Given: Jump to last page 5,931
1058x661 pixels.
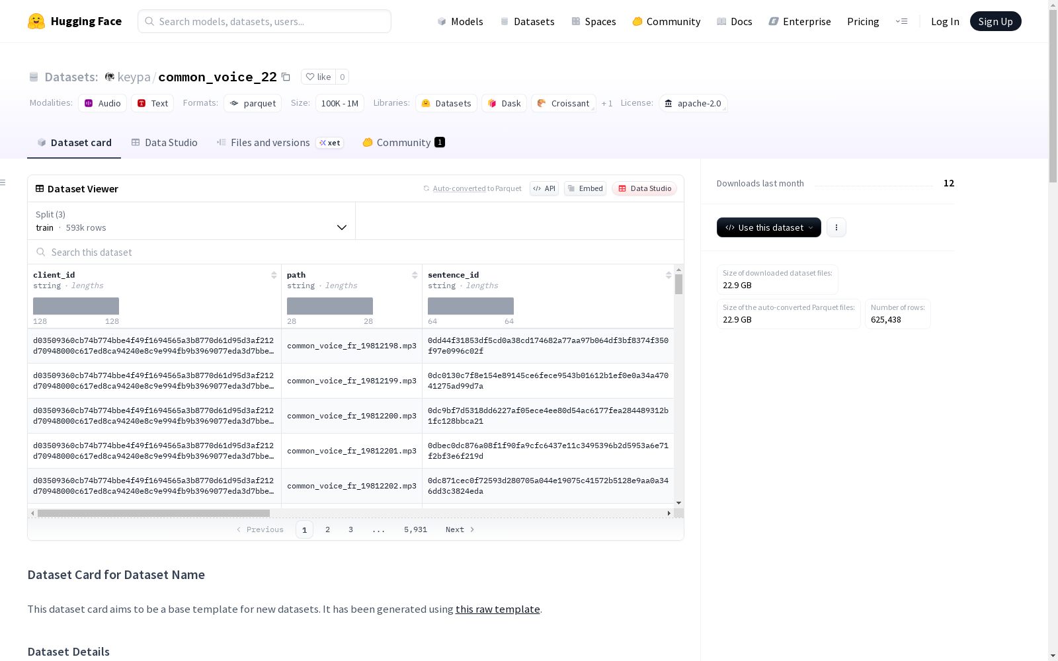Looking at the screenshot, I should pyautogui.click(x=415, y=529).
